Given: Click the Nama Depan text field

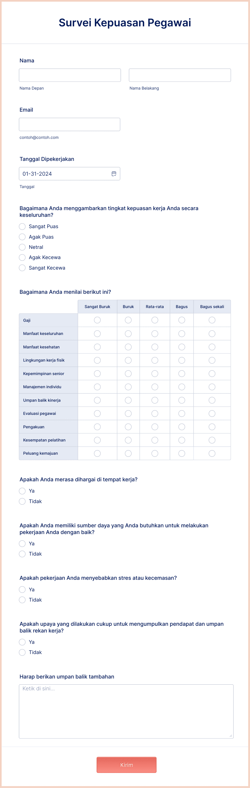Looking at the screenshot, I should [70, 75].
